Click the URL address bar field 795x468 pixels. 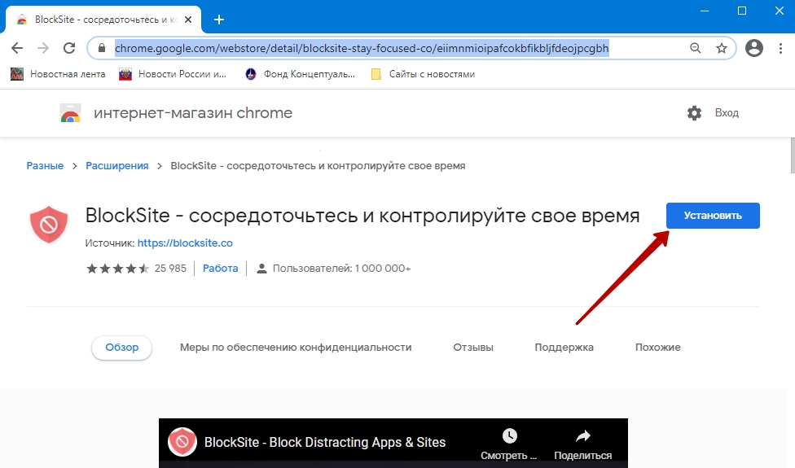pyautogui.click(x=391, y=49)
